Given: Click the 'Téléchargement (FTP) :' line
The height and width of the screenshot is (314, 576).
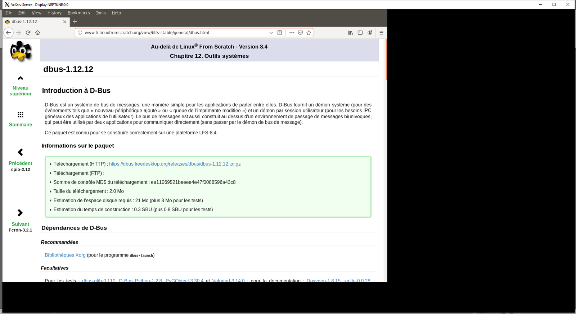Looking at the screenshot, I should (79, 173).
